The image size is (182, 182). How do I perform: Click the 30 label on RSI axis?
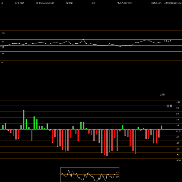click(3, 54)
